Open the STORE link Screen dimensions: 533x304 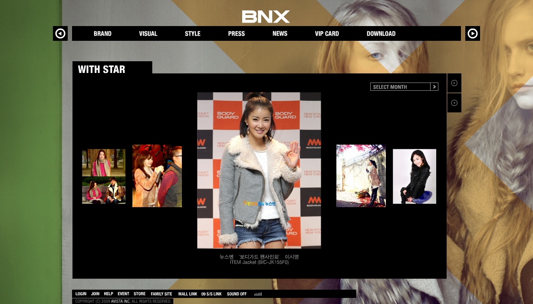[139, 294]
